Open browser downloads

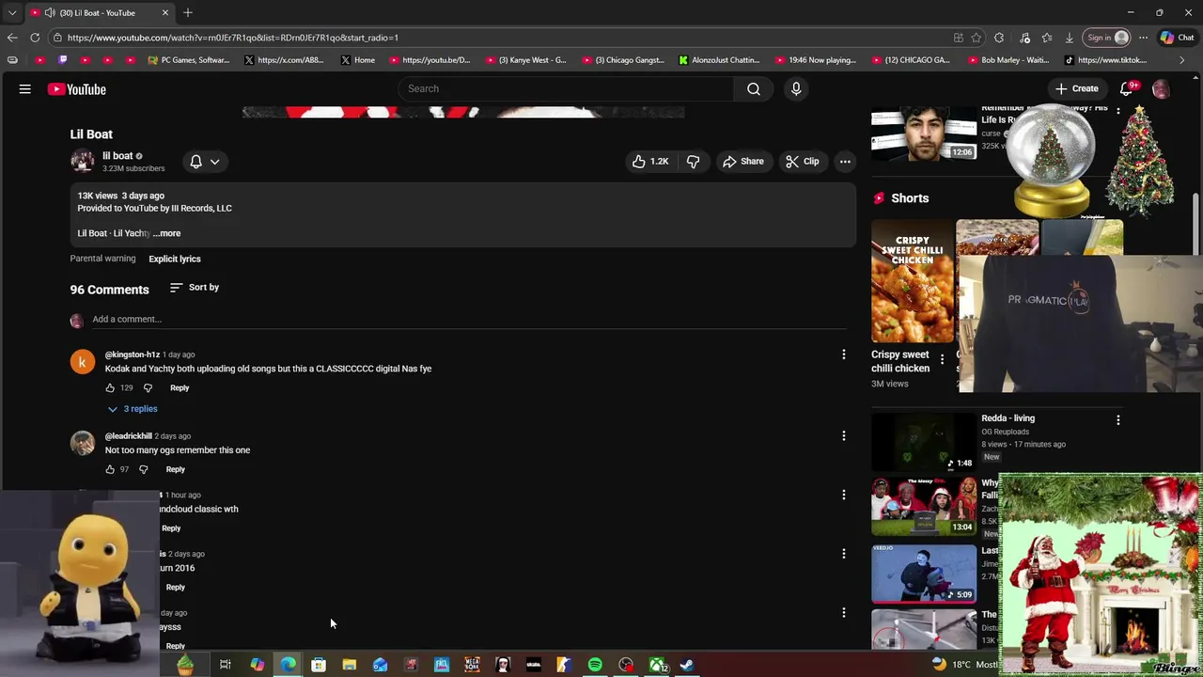click(1070, 38)
